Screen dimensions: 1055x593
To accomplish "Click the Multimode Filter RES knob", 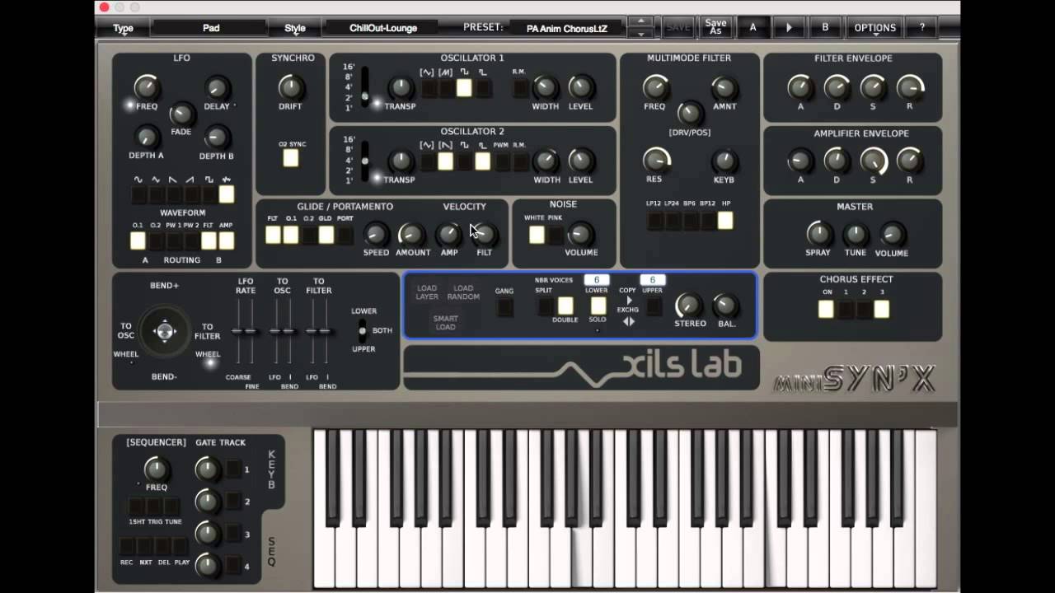I will pos(656,160).
